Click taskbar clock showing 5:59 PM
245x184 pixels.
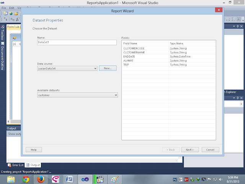pos(233,179)
